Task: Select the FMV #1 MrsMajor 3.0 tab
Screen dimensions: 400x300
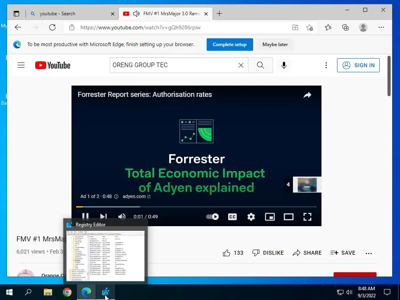Action: point(165,14)
